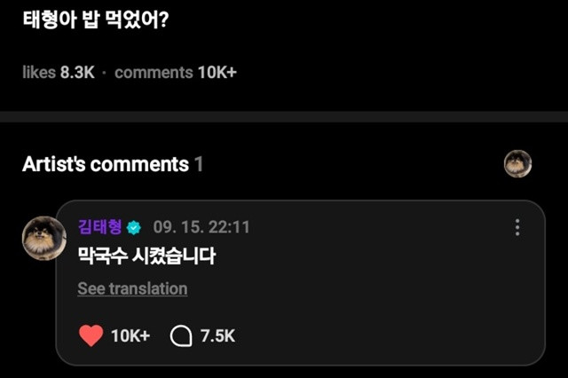View the 7.5K replies count
The width and height of the screenshot is (568, 378).
pyautogui.click(x=217, y=335)
